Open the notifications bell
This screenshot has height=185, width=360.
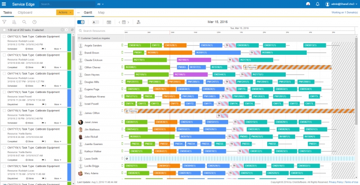(318, 4)
